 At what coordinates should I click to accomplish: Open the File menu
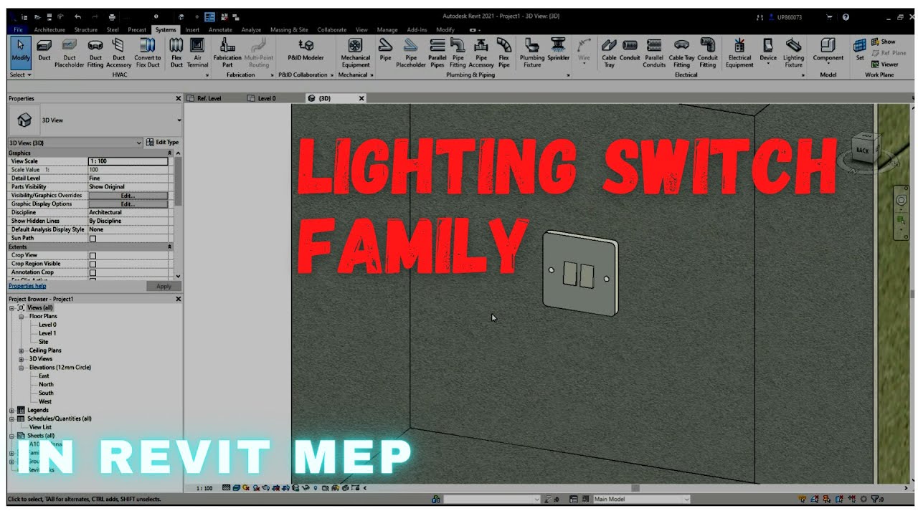[x=18, y=30]
